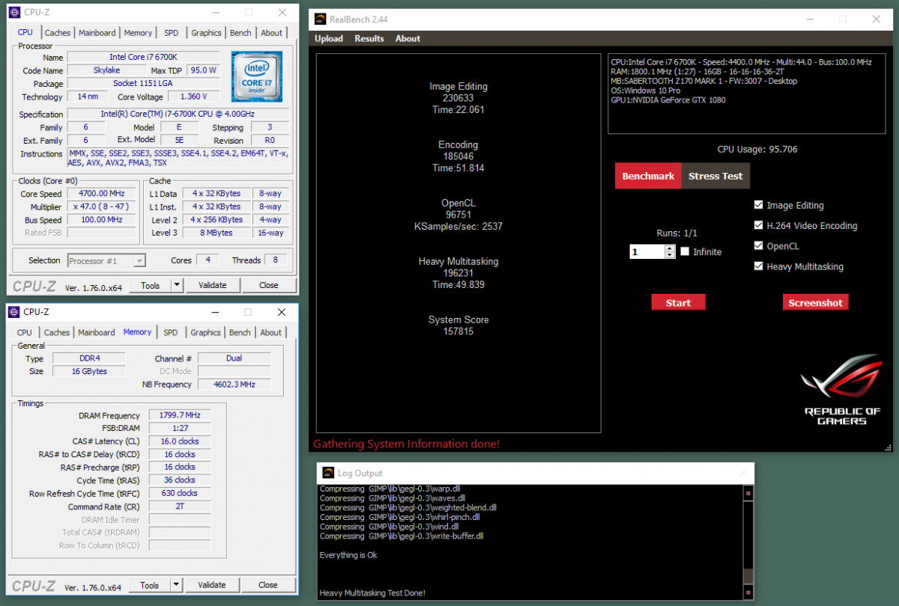The height and width of the screenshot is (606, 899).
Task: Click the Core Speed 4700.00 MHz value
Action: pos(102,193)
